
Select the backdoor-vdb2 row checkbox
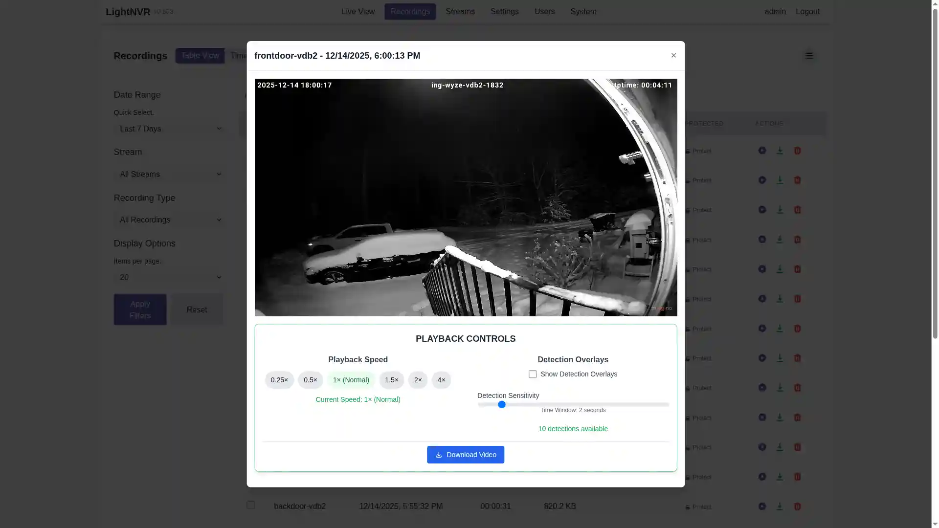pyautogui.click(x=251, y=505)
